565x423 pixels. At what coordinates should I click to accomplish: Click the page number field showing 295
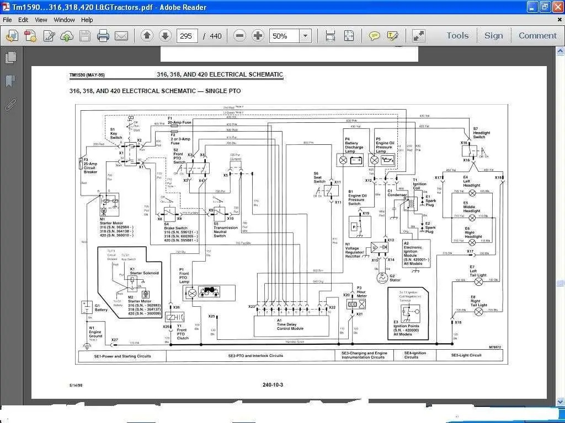(186, 36)
